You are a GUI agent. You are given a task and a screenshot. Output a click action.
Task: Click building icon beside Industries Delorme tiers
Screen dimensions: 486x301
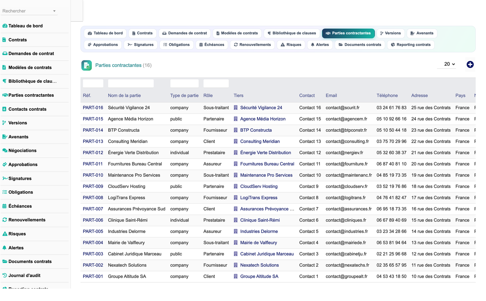236,232
